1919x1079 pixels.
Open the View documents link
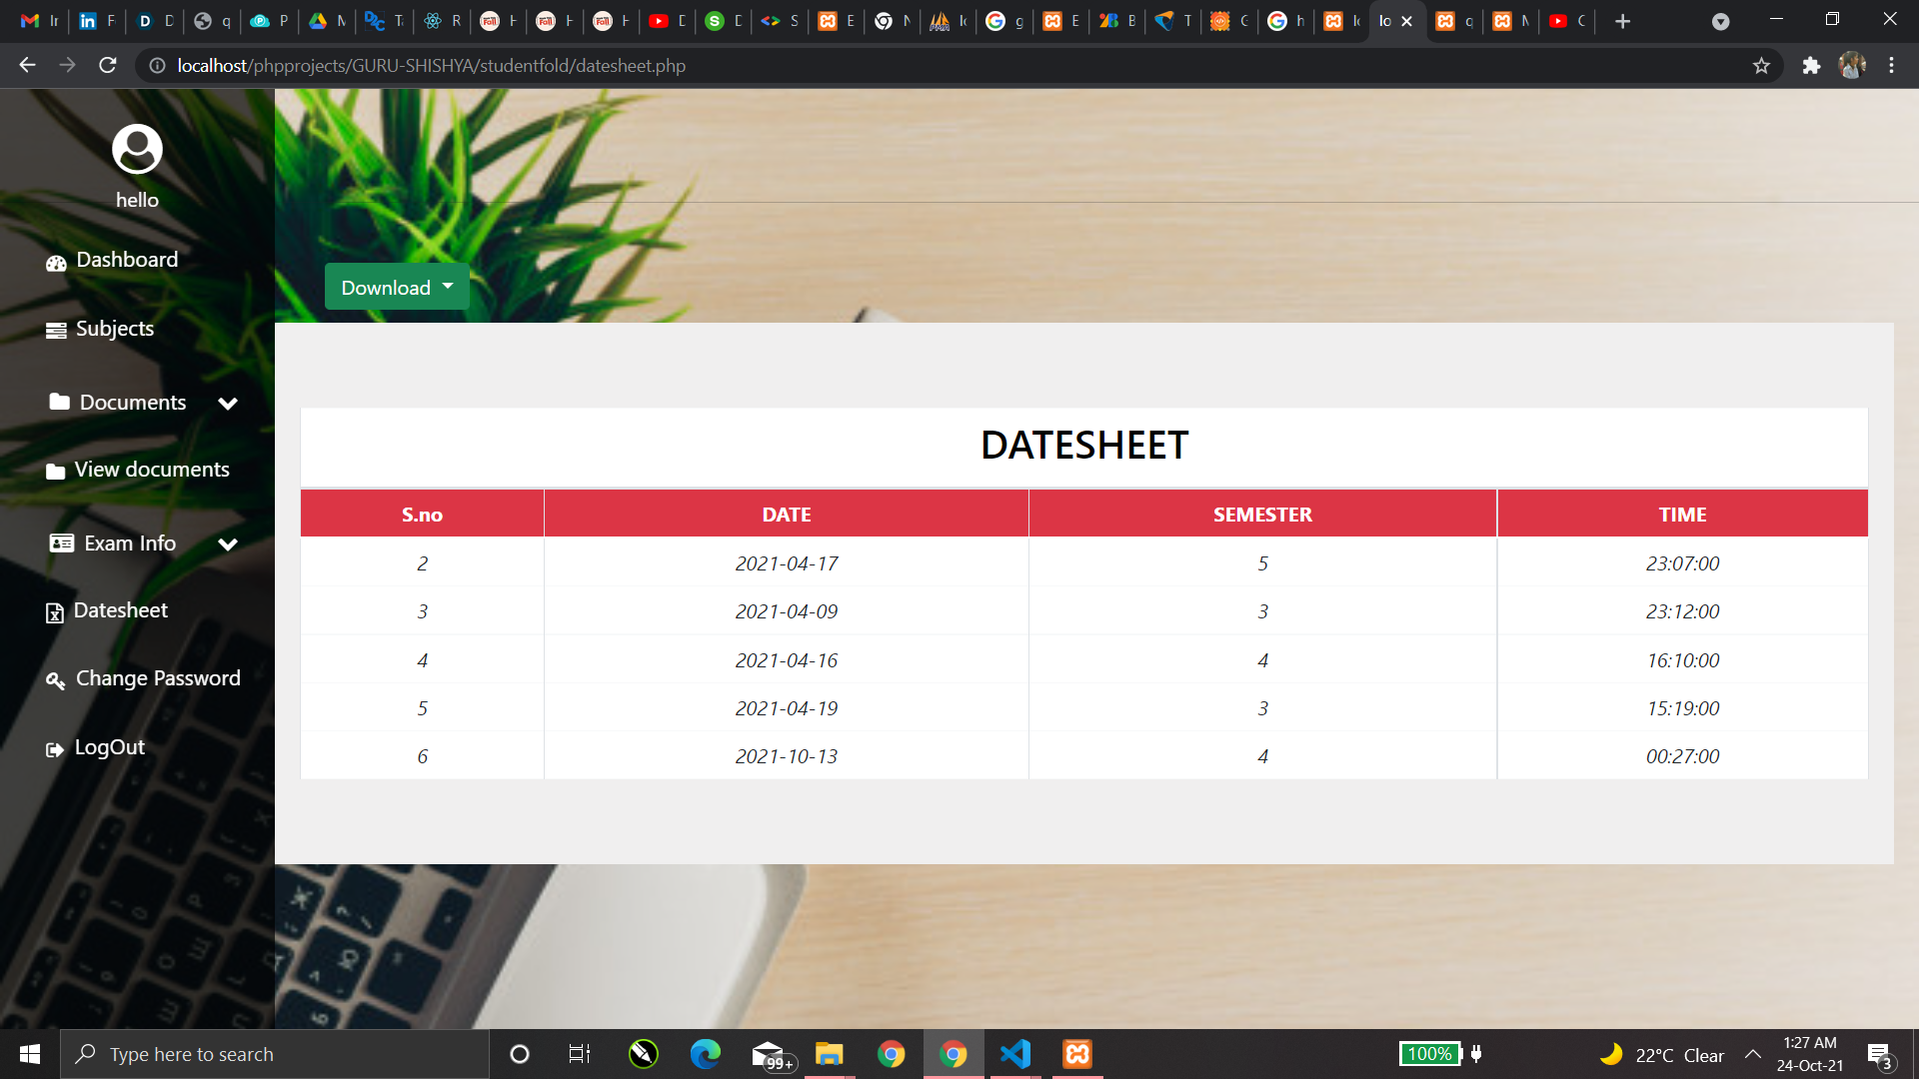click(x=152, y=470)
